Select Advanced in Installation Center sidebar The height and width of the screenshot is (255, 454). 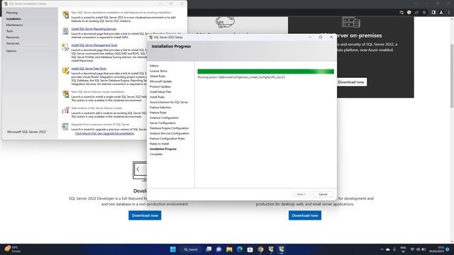(13, 43)
